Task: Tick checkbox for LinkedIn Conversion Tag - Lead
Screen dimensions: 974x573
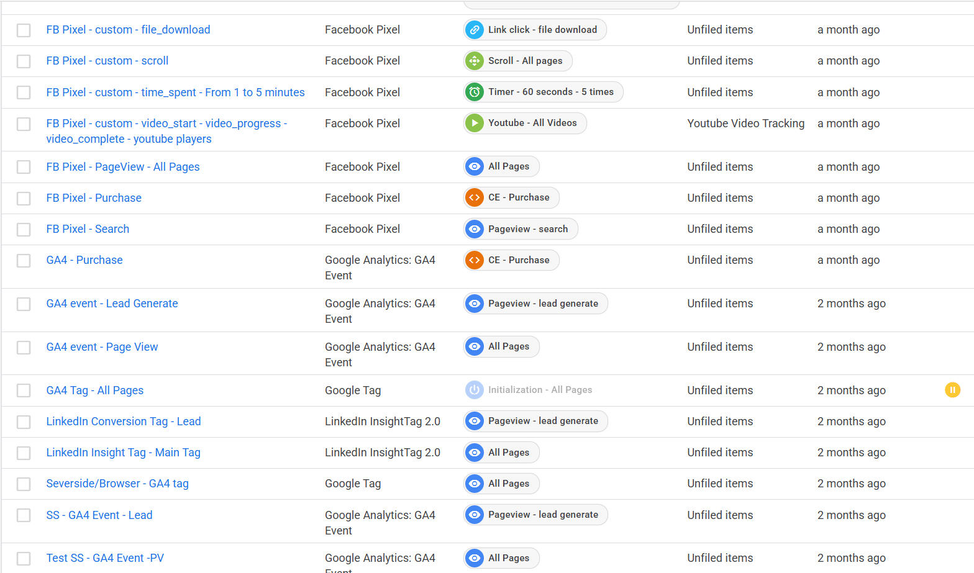Action: tap(24, 422)
